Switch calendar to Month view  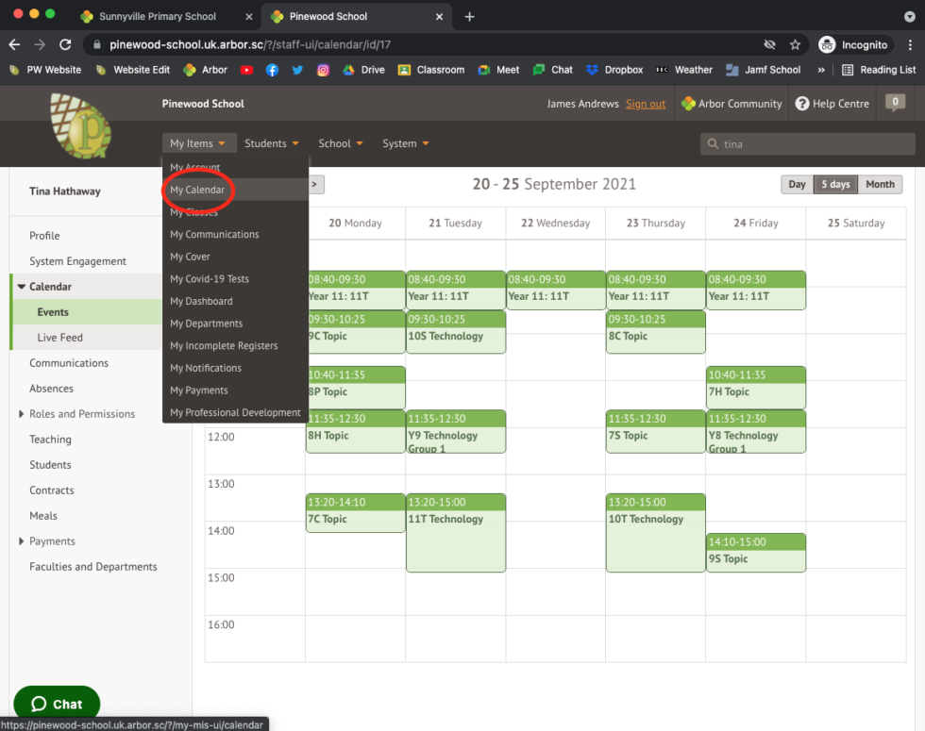[880, 185]
